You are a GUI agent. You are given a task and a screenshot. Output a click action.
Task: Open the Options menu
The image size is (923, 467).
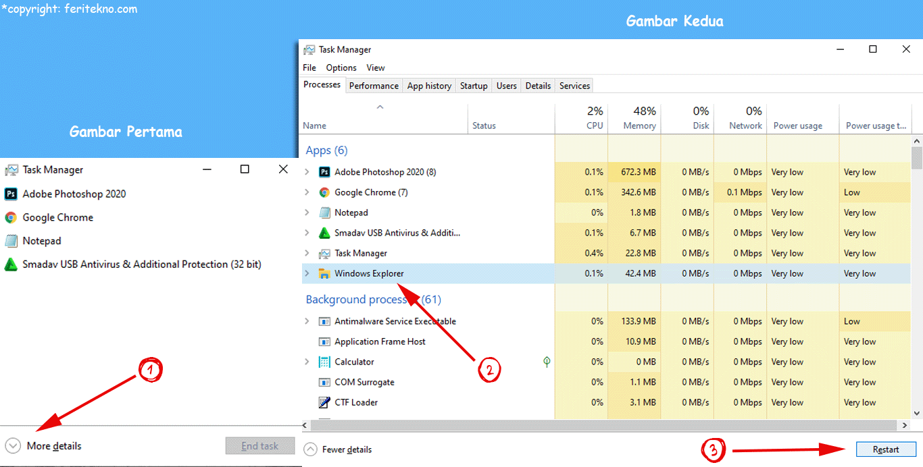tap(341, 67)
